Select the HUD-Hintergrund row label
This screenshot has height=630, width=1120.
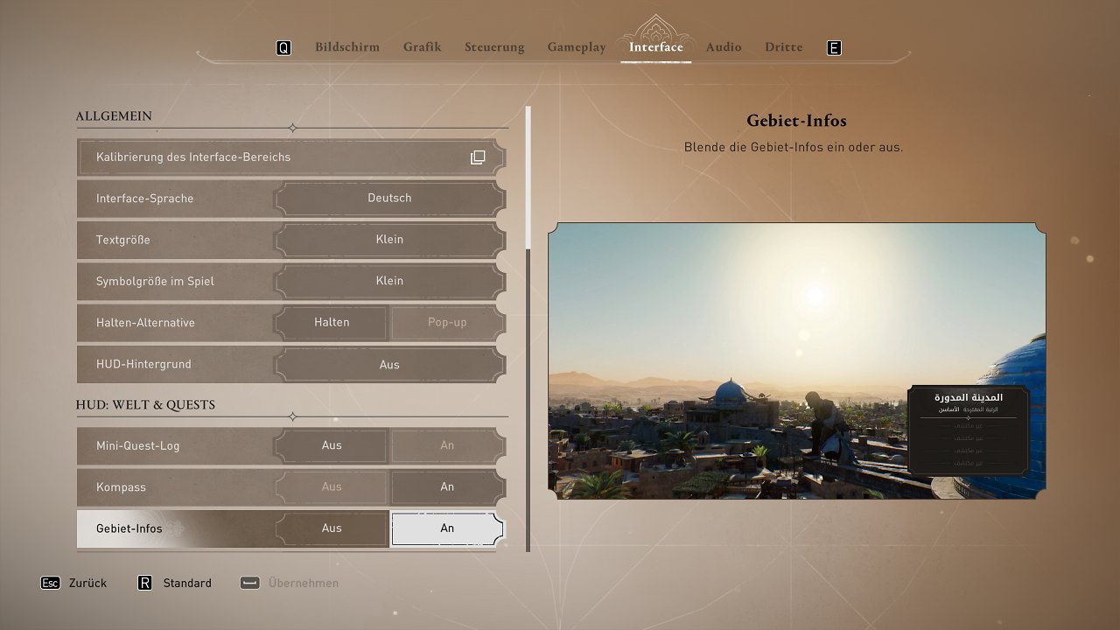pos(143,365)
